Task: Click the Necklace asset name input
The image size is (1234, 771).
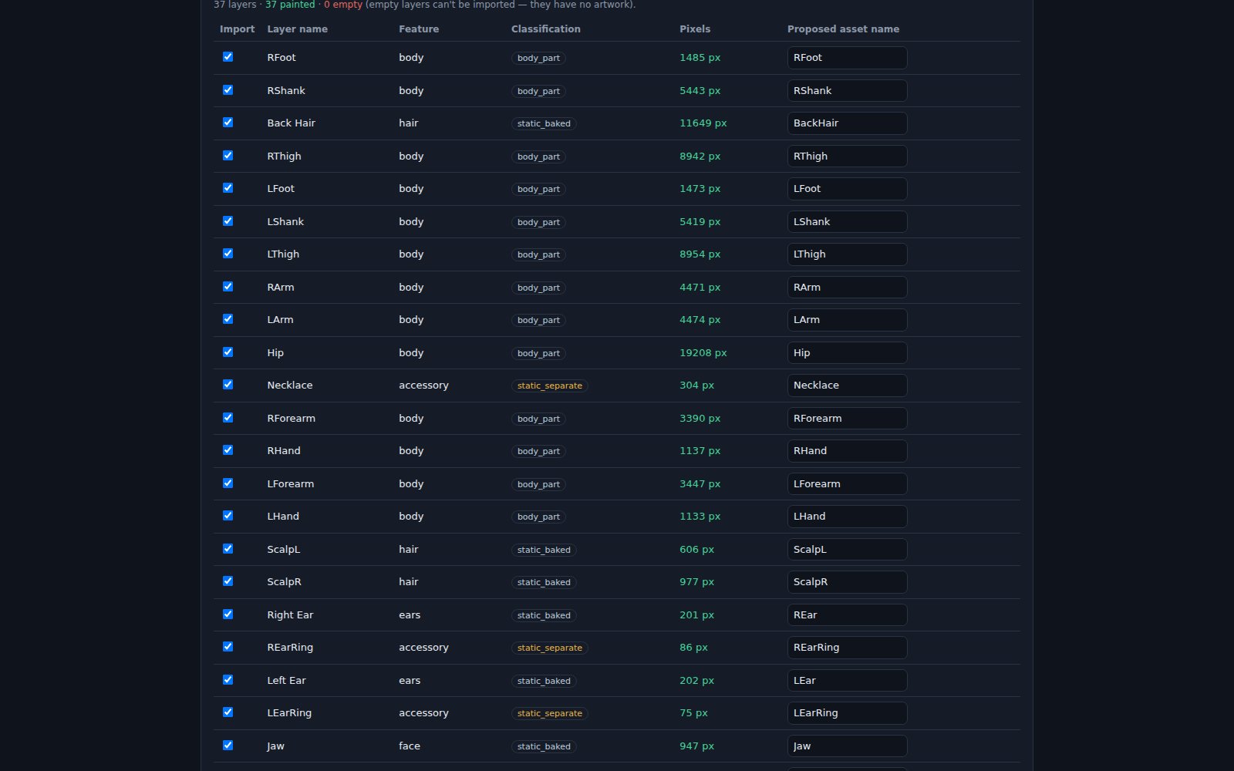Action: pos(847,385)
